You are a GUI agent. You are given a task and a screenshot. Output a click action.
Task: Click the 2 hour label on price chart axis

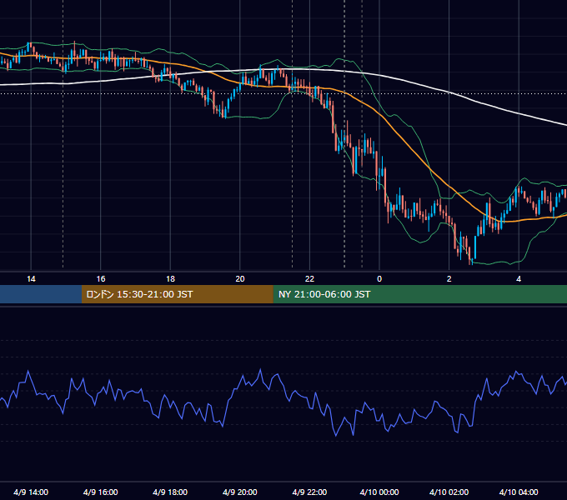(x=449, y=279)
